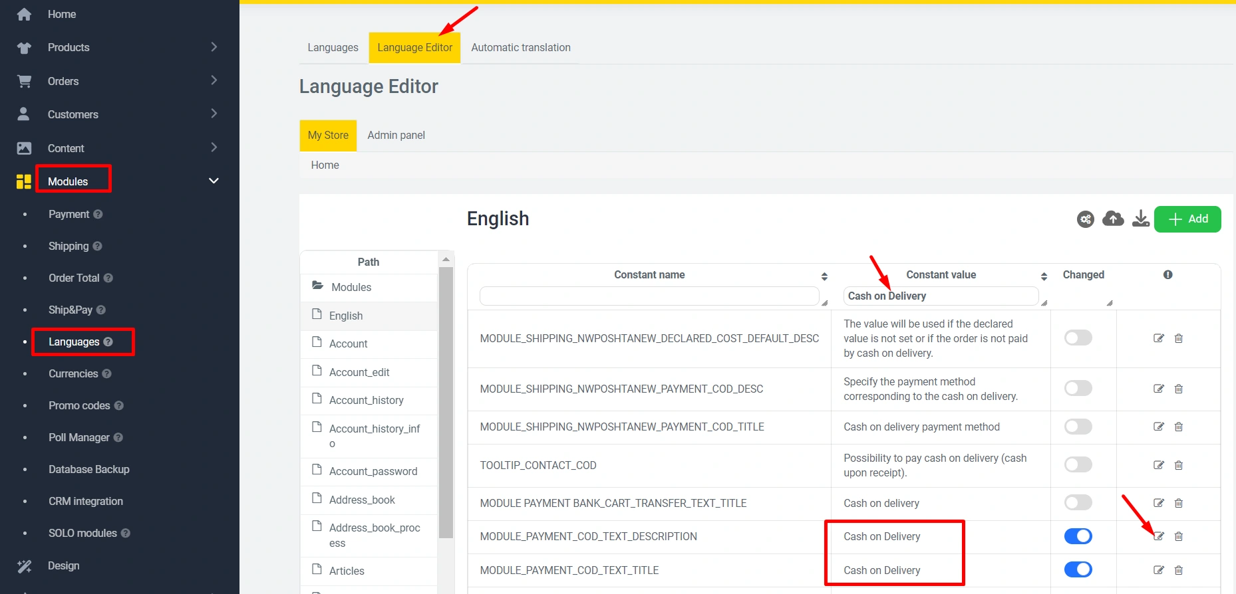The image size is (1236, 594).
Task: Sort by Constant name column
Action: pos(824,276)
